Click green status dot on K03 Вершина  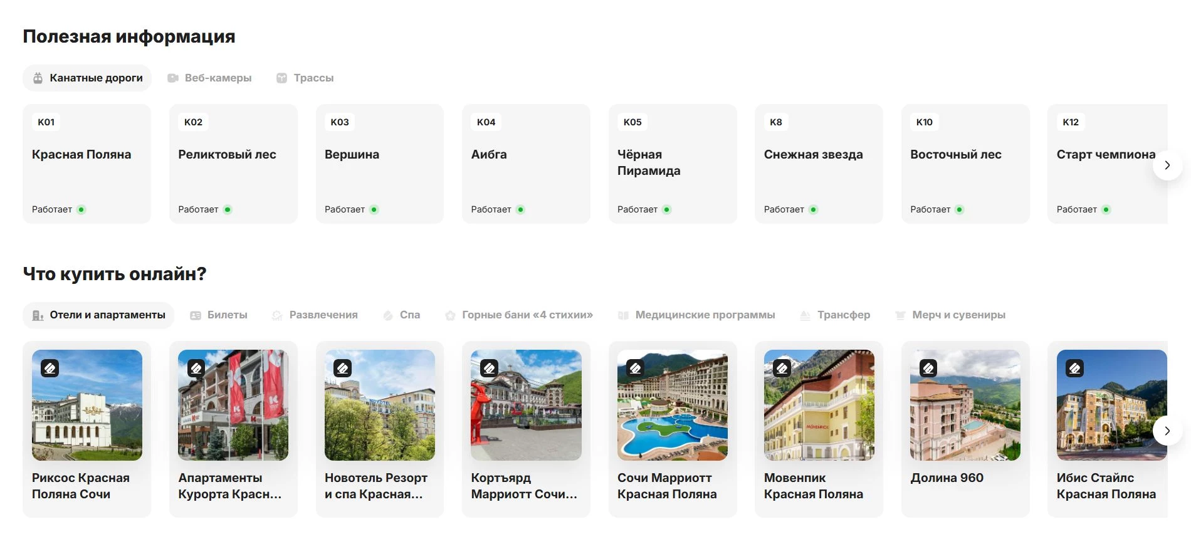(x=374, y=210)
